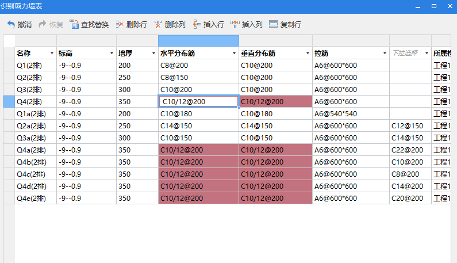Open the 名称 column dropdown arrow
Viewport: 457px width, 263px height.
tap(52, 53)
